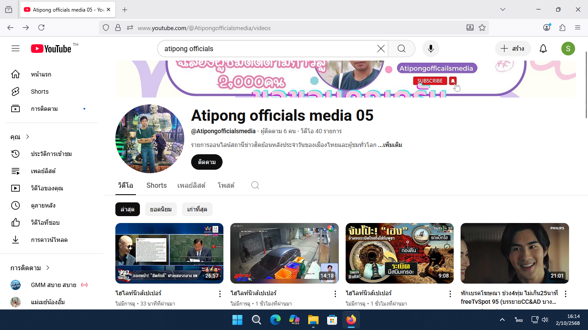588x330 pixels.
Task: Play the 9:08 video thumbnail
Action: (x=399, y=253)
